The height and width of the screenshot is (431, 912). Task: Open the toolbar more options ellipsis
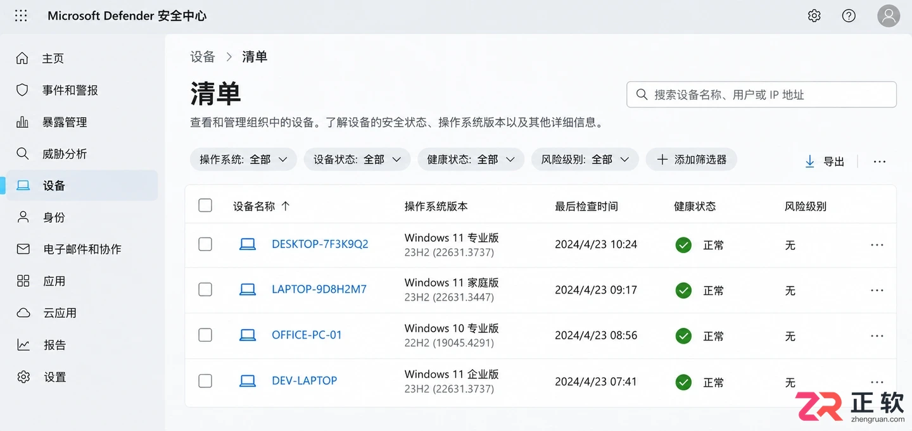(x=880, y=161)
